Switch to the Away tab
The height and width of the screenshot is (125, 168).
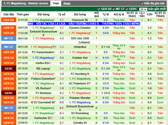pos(67,4)
